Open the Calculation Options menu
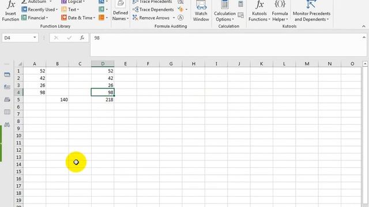This screenshot has width=369, height=207. click(x=225, y=11)
